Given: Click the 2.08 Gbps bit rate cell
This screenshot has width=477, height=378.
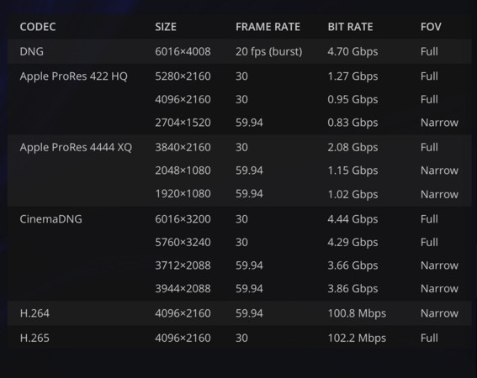Looking at the screenshot, I should click(352, 148).
